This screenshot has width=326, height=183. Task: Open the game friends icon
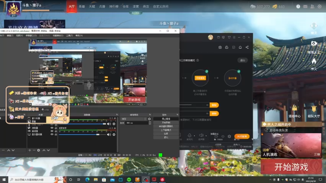point(312,7)
